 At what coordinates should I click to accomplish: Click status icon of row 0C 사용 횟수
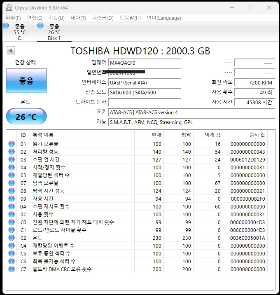tap(12, 215)
